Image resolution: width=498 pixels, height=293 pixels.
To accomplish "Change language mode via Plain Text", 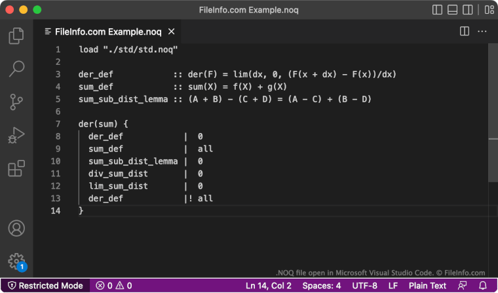I will point(427,286).
